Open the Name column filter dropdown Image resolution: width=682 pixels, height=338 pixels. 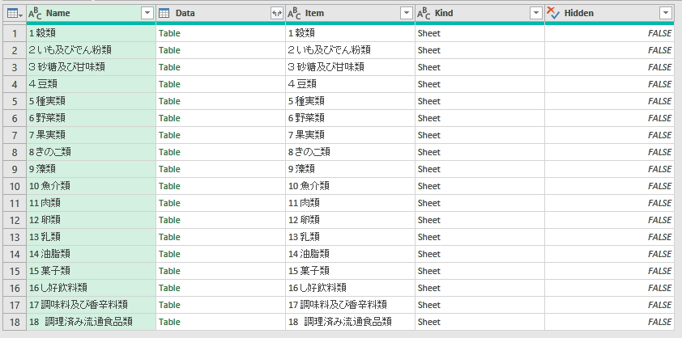(x=148, y=14)
